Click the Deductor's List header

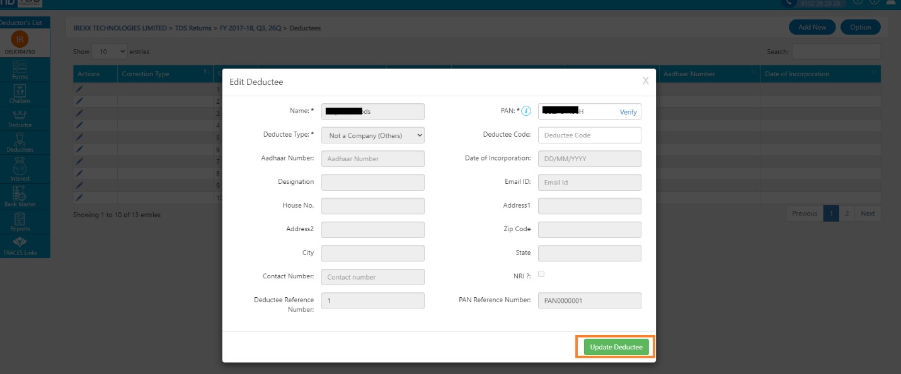[x=21, y=23]
